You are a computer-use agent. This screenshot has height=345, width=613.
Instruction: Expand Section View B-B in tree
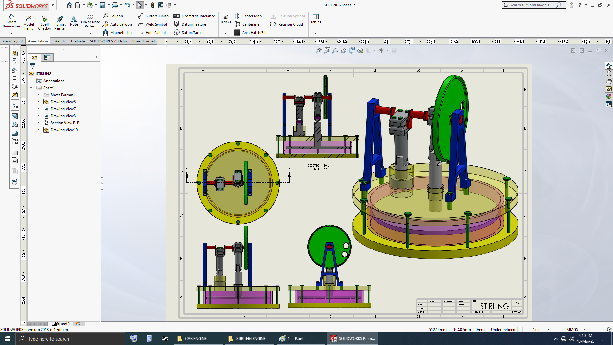coord(39,123)
